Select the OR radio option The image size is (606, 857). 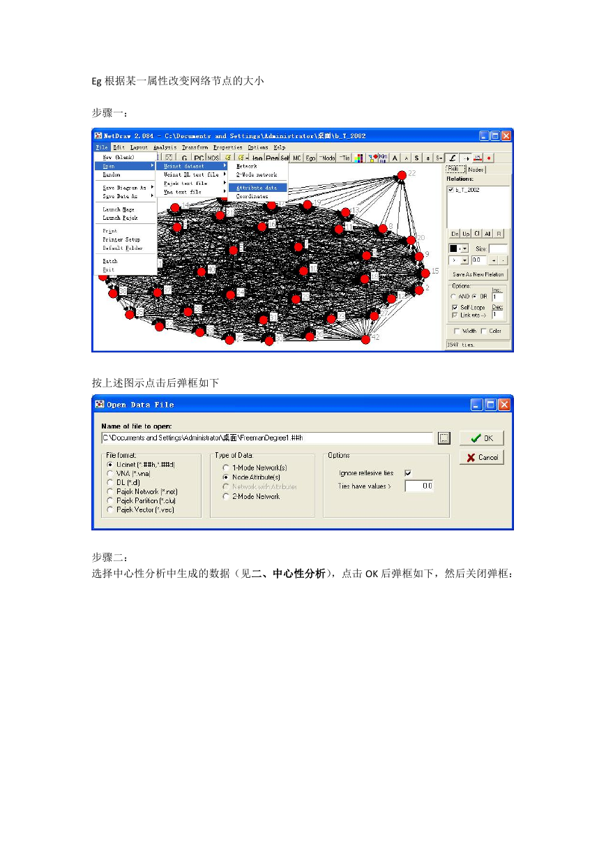pyautogui.click(x=475, y=297)
